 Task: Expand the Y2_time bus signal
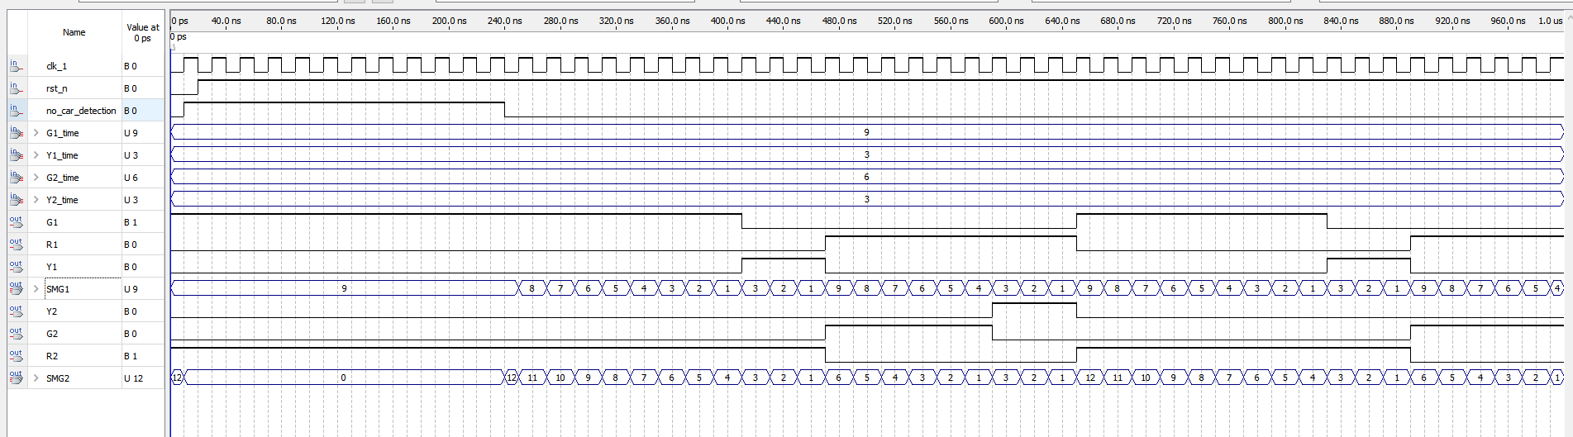pyautogui.click(x=36, y=199)
